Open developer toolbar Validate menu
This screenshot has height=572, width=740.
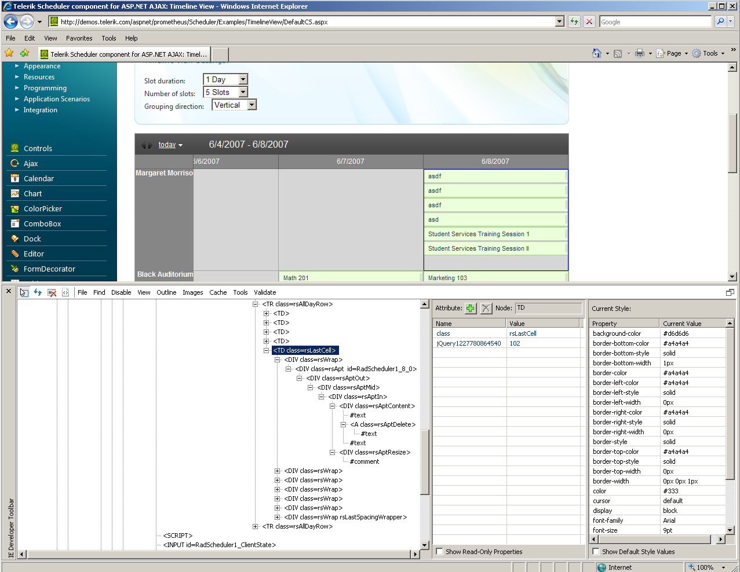[265, 292]
